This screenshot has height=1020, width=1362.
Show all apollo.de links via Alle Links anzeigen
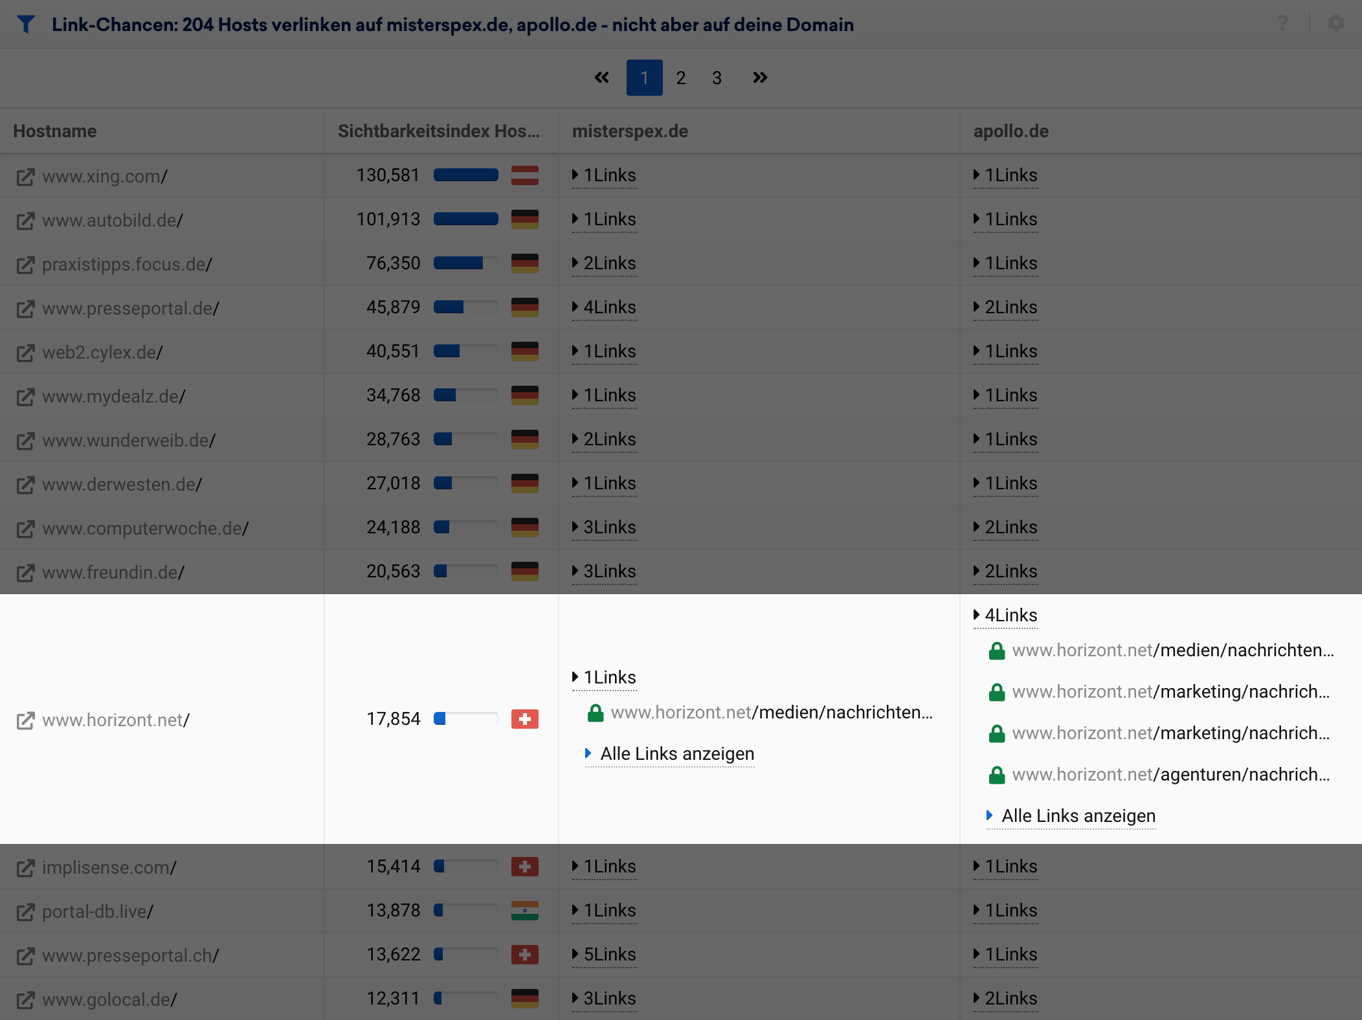pos(1078,816)
